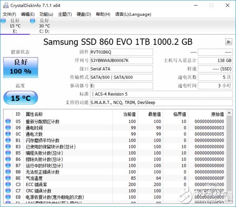Open the 帮助(H) menu
The image size is (236, 207).
pyautogui.click(x=103, y=14)
